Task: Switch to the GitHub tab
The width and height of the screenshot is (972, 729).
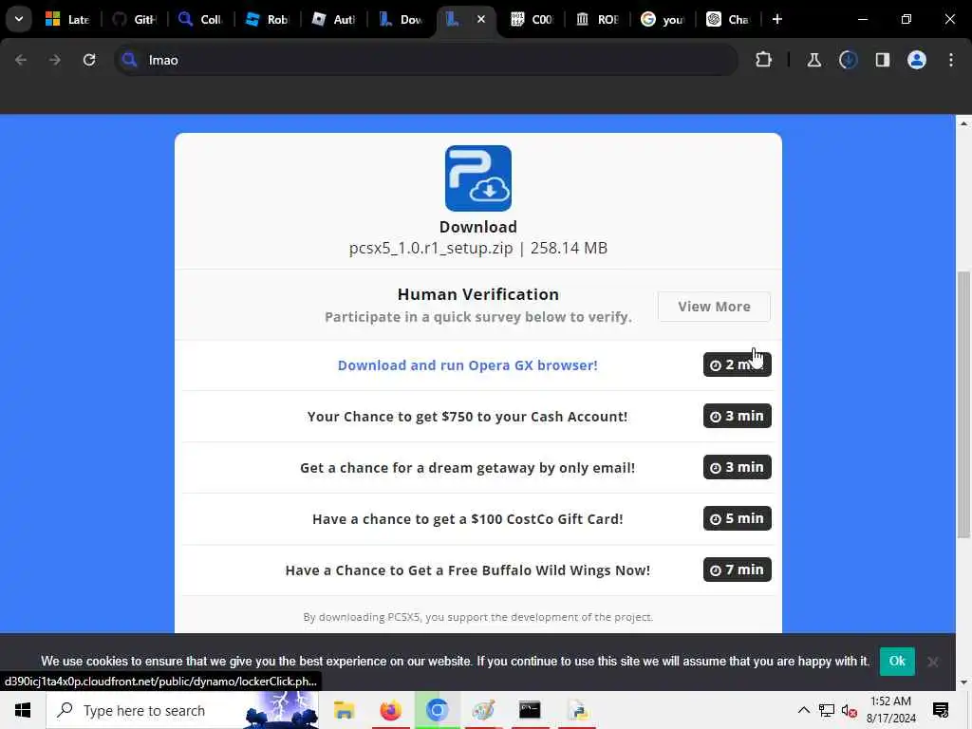Action: pos(135,19)
